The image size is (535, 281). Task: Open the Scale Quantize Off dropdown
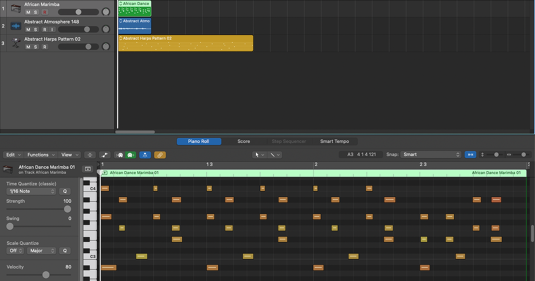click(x=15, y=251)
